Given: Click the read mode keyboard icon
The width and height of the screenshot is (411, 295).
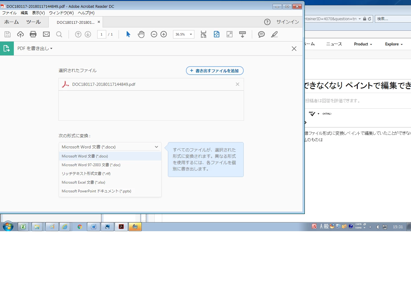Looking at the screenshot, I should pyautogui.click(x=243, y=34).
